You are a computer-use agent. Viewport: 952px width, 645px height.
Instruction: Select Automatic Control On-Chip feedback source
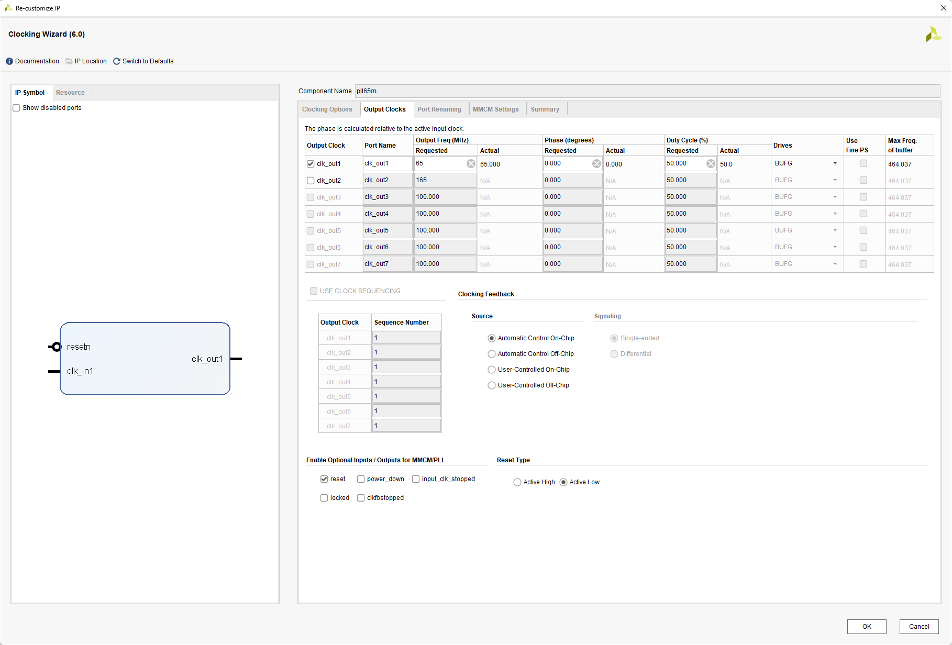492,338
